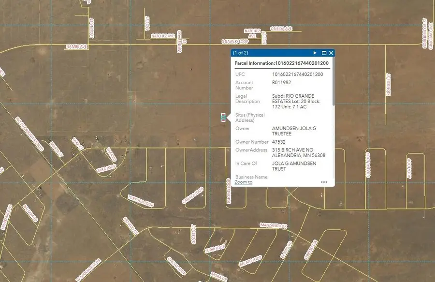The image size is (435, 282).
Task: Open popup more options ellipsis menu
Action: [x=324, y=182]
